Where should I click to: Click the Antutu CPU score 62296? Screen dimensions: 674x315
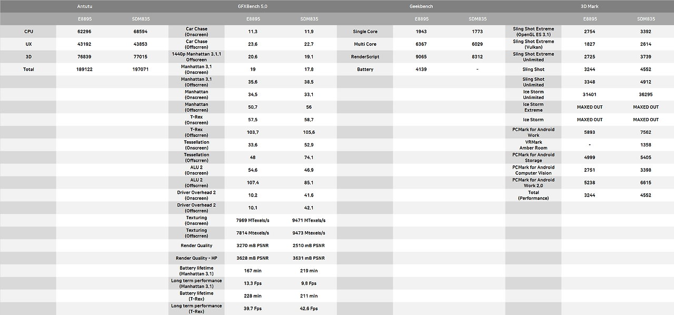[x=84, y=32]
